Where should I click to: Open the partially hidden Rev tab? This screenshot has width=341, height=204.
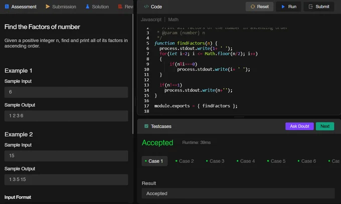pos(126,6)
